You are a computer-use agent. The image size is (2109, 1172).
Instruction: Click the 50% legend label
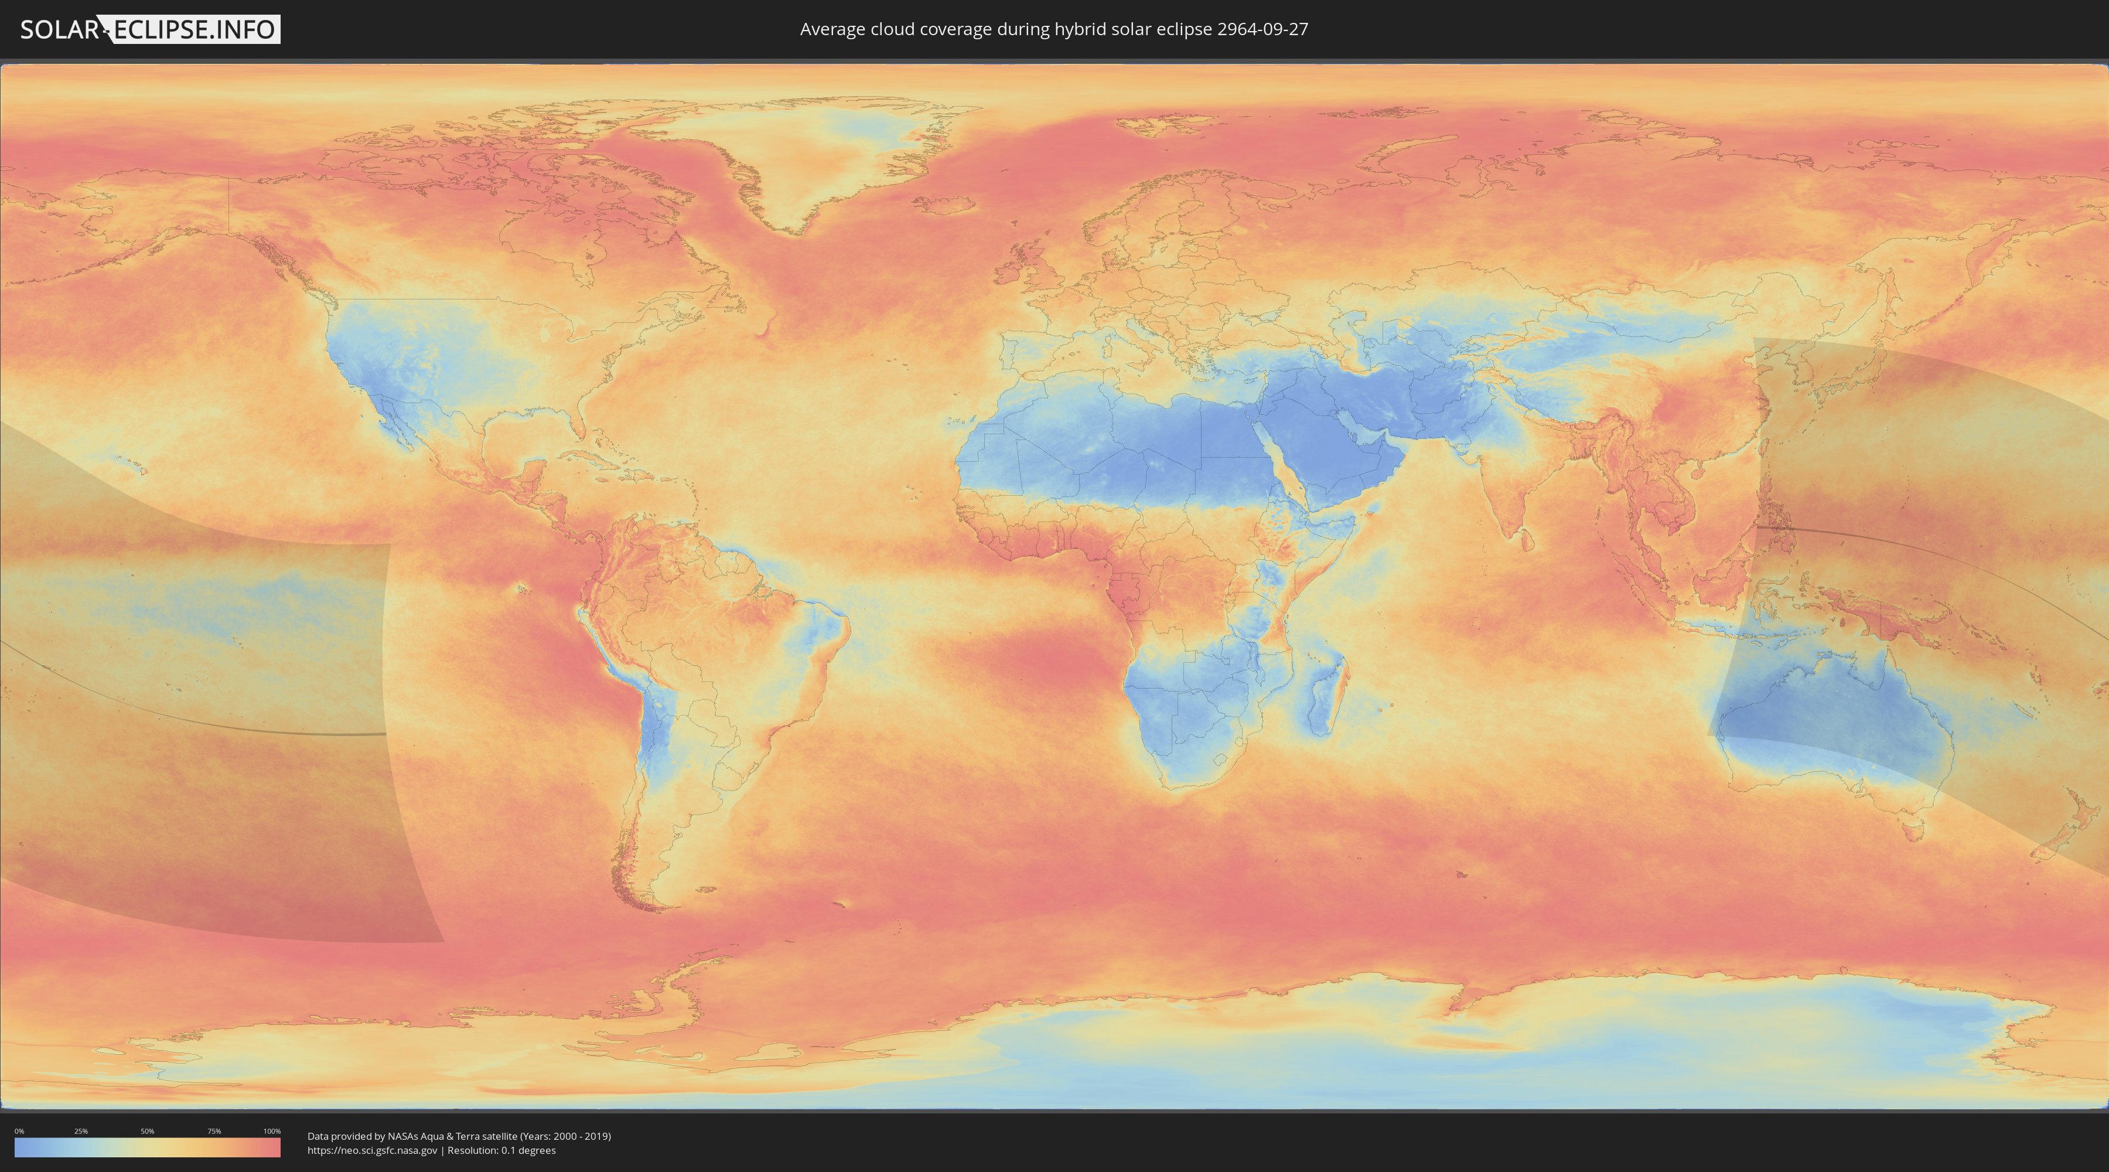coord(148,1131)
